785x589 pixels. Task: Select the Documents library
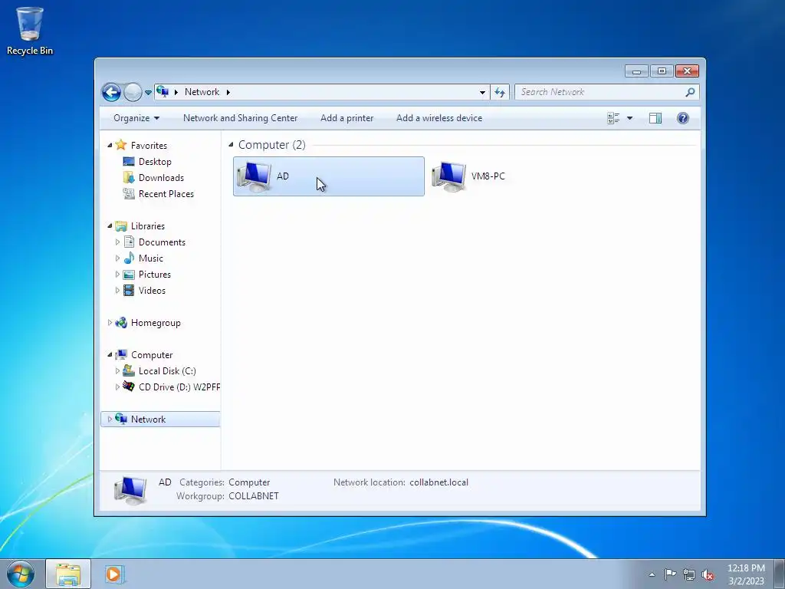point(162,242)
